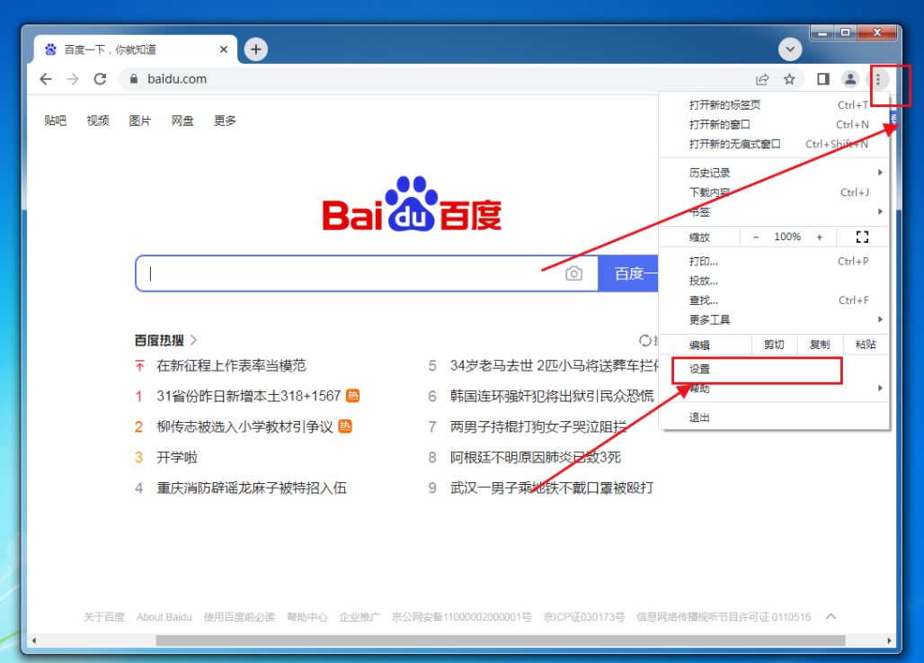Share this page icon

pos(762,79)
